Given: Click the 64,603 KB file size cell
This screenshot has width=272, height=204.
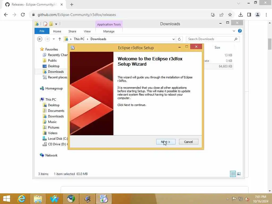Looking at the screenshot, I should click(x=225, y=66).
